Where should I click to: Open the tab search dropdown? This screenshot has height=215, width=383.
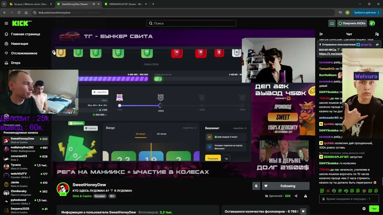[x=4, y=4]
